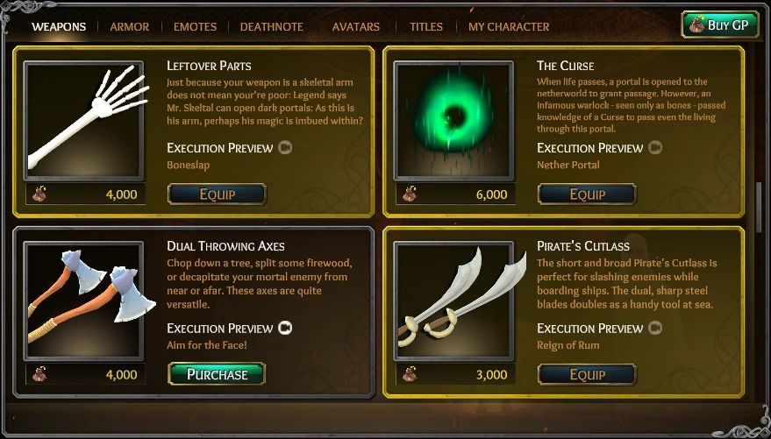This screenshot has height=439, width=771.
Task: Open the Deathnote tab
Action: pos(271,26)
